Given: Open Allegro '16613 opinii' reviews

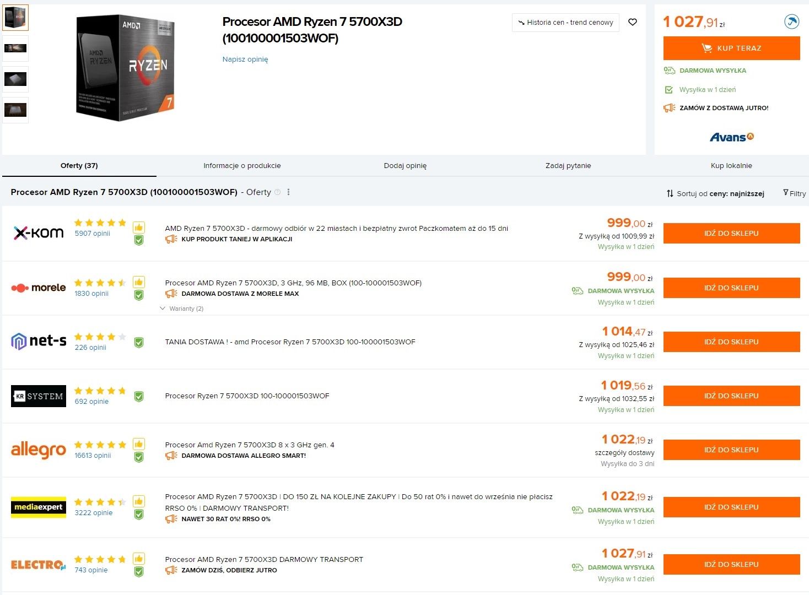Looking at the screenshot, I should [x=93, y=455].
